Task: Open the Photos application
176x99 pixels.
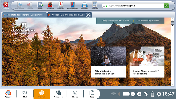Action: point(75,94)
